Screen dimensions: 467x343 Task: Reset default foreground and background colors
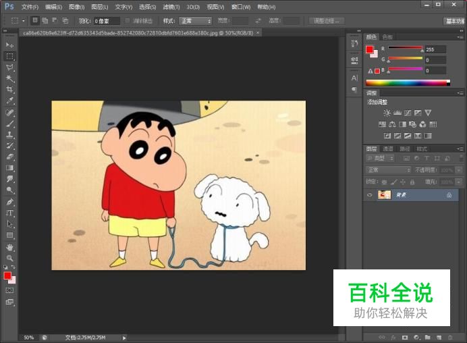5,267
